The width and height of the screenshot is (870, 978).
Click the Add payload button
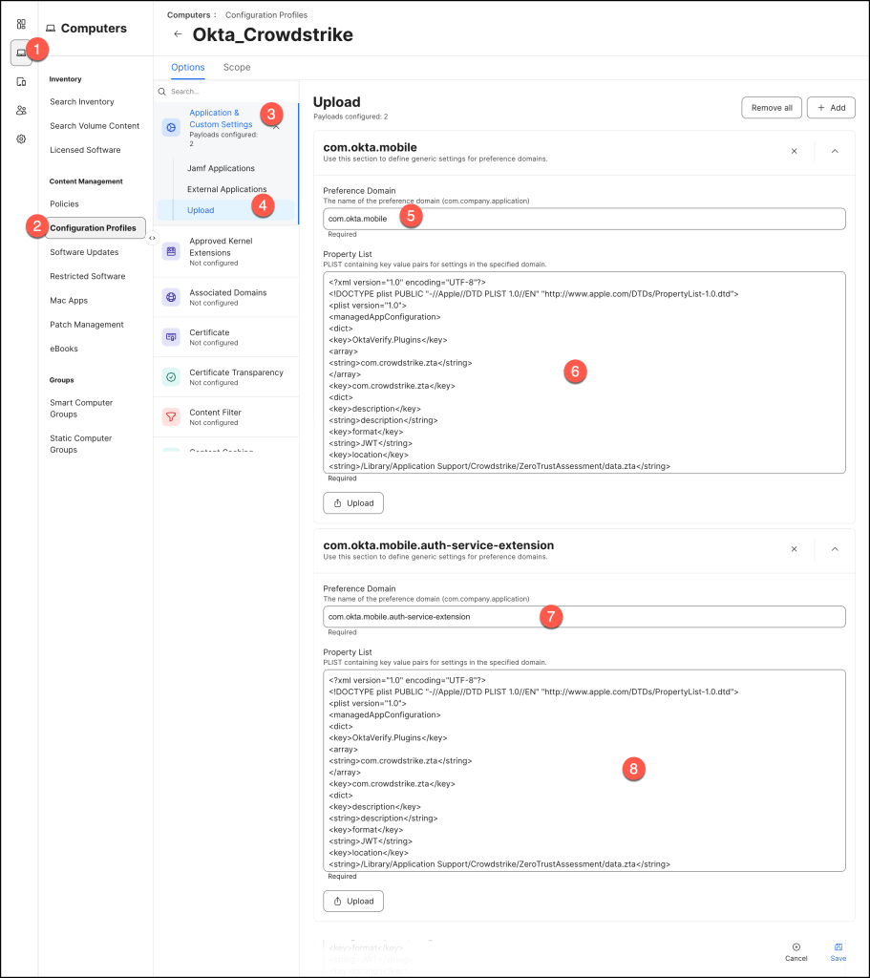[x=830, y=108]
